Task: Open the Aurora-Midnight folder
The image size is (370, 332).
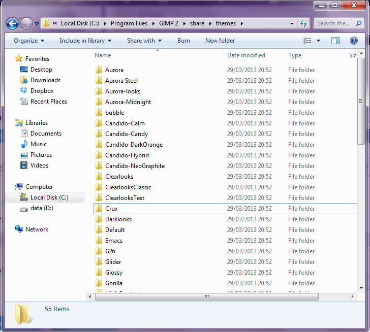Action: point(128,102)
